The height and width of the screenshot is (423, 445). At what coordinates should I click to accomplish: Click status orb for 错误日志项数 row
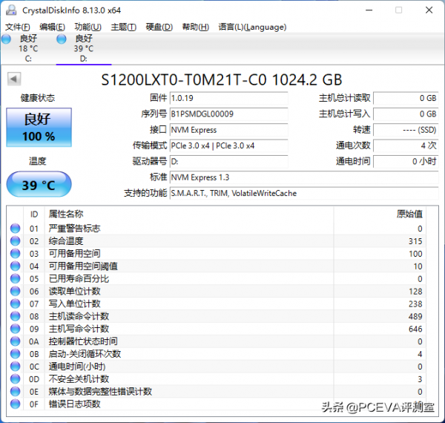click(15, 404)
